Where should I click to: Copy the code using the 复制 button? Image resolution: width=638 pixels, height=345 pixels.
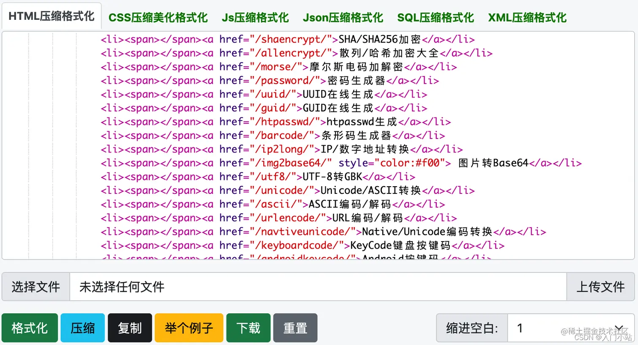pos(130,328)
